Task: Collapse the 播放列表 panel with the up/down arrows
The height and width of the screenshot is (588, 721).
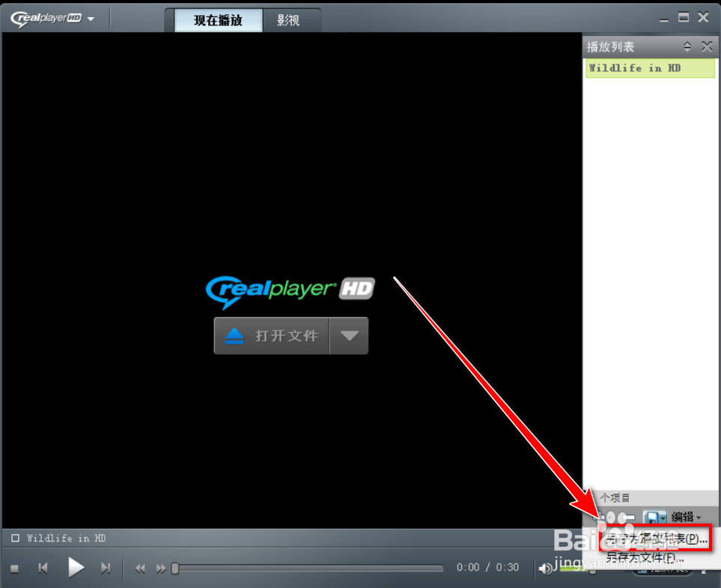Action: click(687, 46)
